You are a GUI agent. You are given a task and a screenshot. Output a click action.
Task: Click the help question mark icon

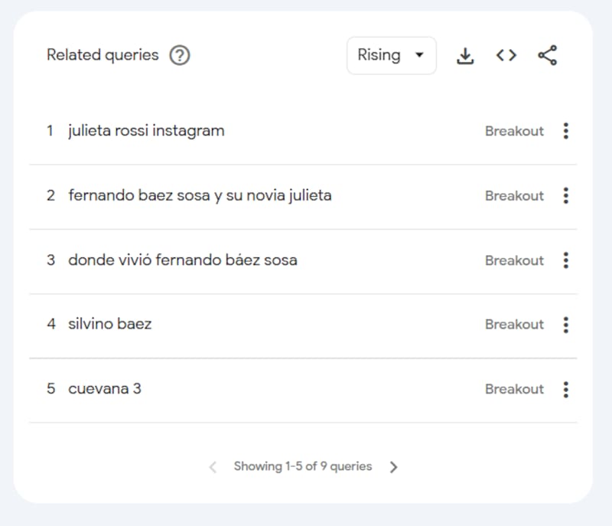point(180,55)
